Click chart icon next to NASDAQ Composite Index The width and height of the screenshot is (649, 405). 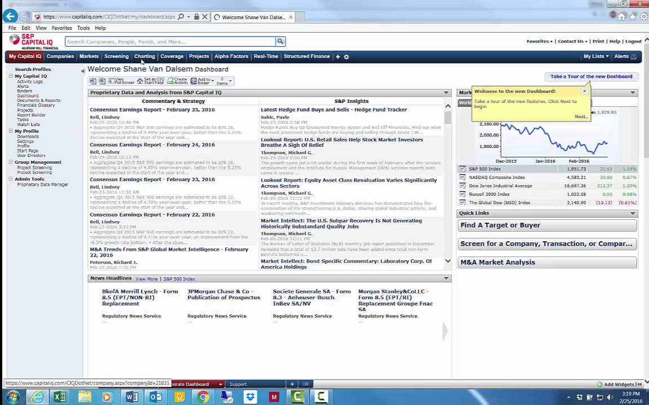coord(463,177)
